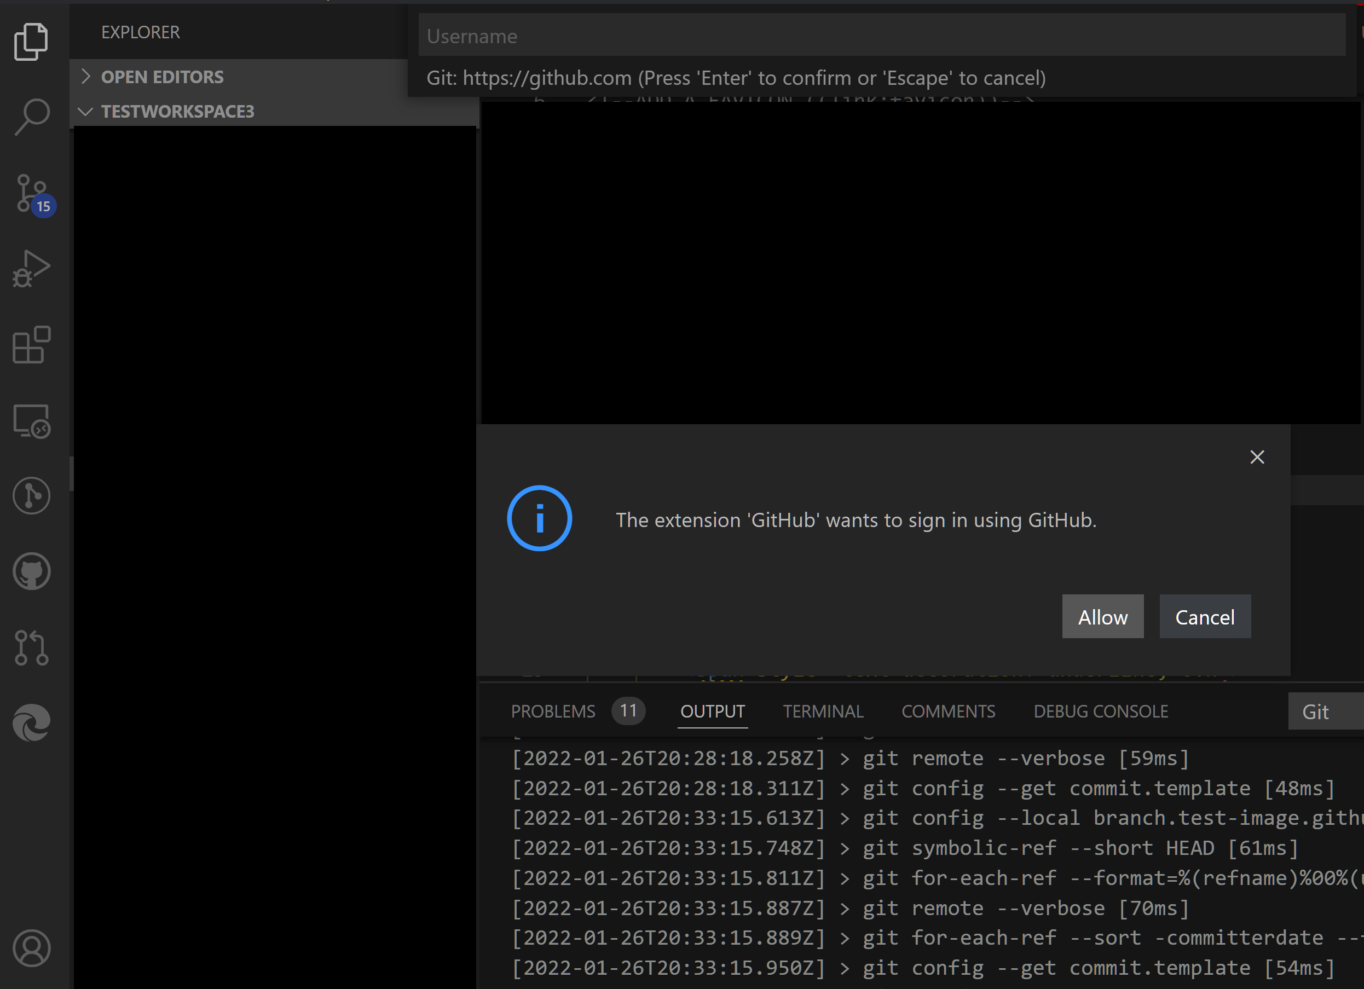The width and height of the screenshot is (1364, 989).
Task: Click log line 'git config --local branch.test-image'
Action: pos(937,818)
